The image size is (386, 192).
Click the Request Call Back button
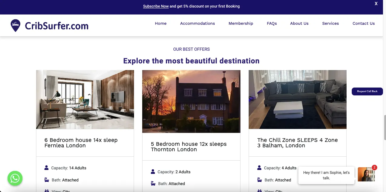367,91
